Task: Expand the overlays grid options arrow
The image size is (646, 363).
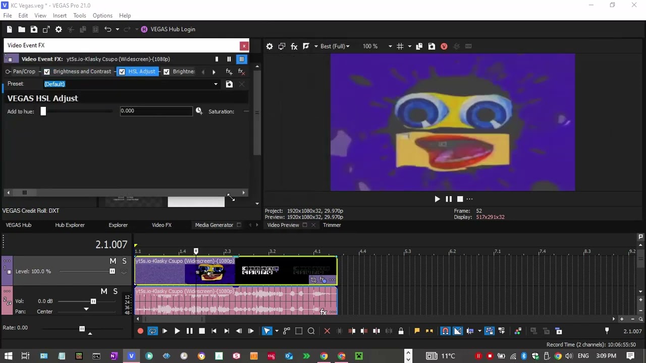Action: pyautogui.click(x=409, y=46)
